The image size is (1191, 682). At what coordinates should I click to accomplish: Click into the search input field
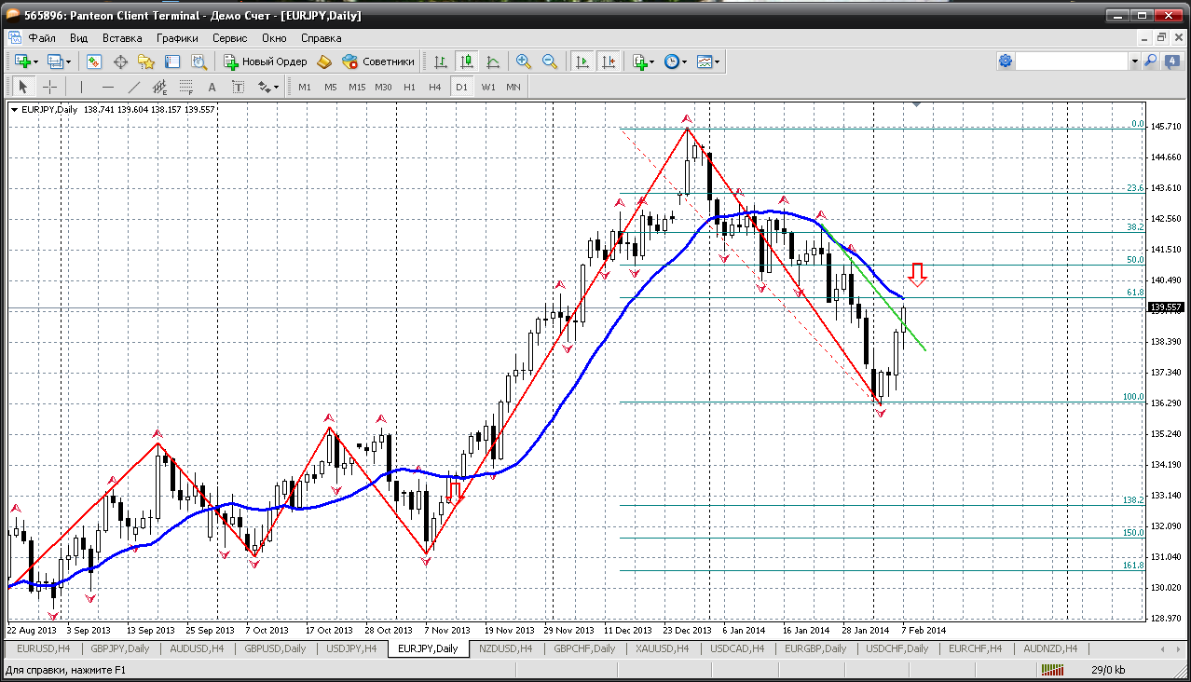tap(1072, 61)
